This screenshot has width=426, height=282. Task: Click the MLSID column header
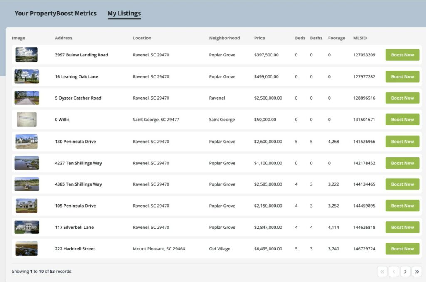pyautogui.click(x=359, y=38)
